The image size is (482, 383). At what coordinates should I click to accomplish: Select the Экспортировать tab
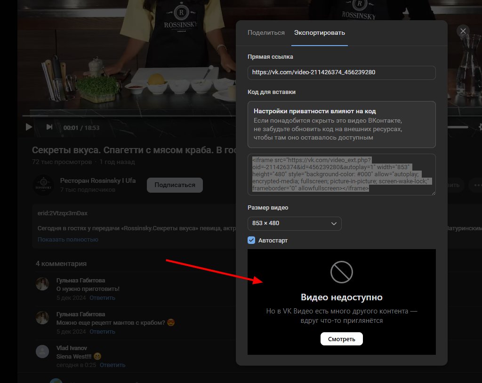tap(319, 33)
